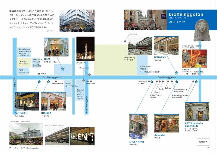
Task: Click the T-Centralen label
Action: 84,68
